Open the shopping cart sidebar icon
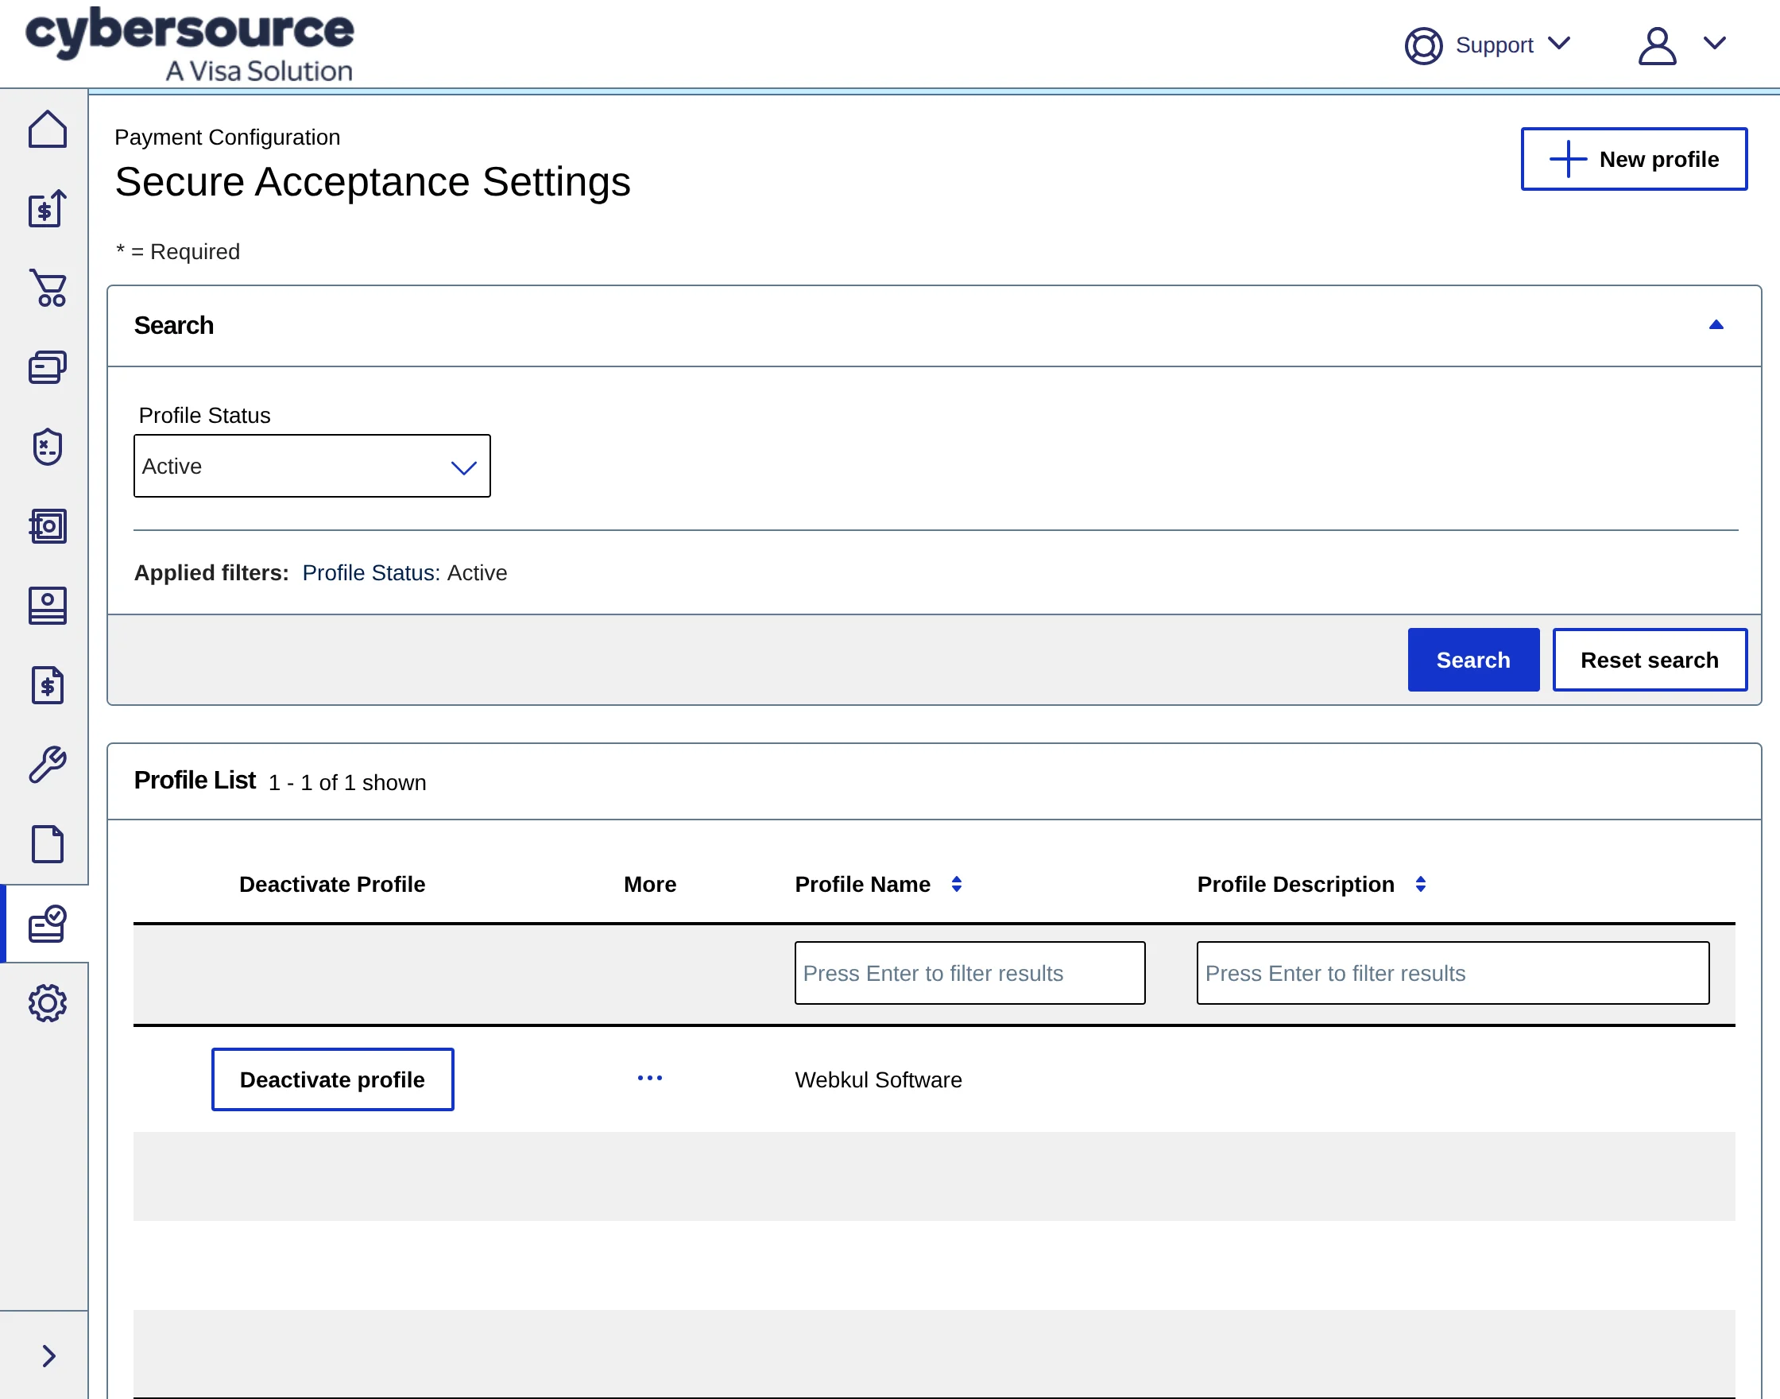The height and width of the screenshot is (1399, 1780). click(x=48, y=288)
